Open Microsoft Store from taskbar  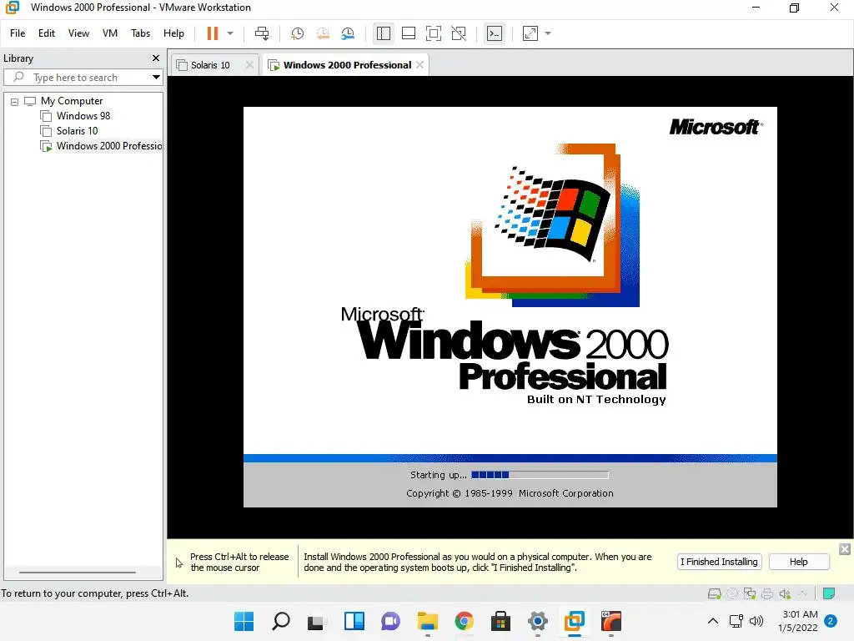pos(500,621)
